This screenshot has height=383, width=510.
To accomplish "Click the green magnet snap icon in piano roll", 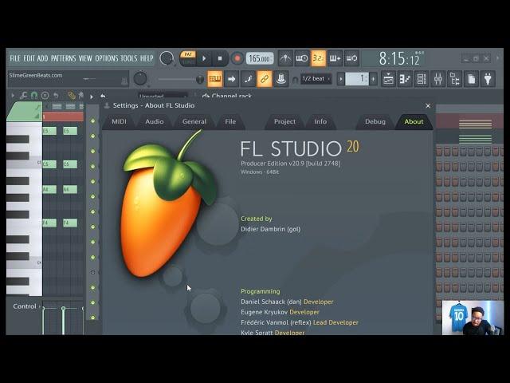I will click(33, 96).
